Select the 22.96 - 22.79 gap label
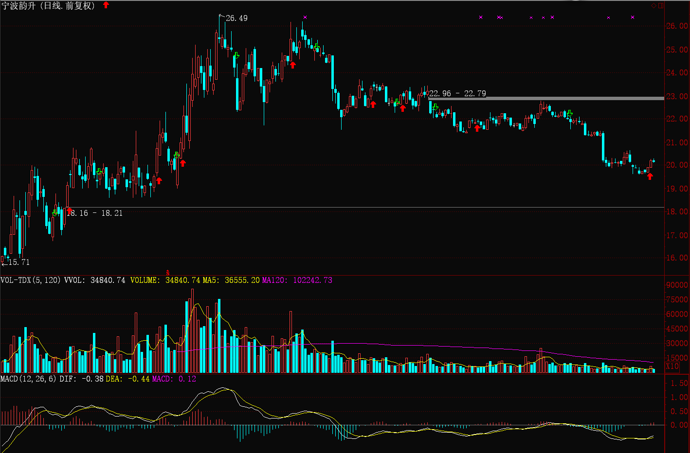 click(x=457, y=93)
